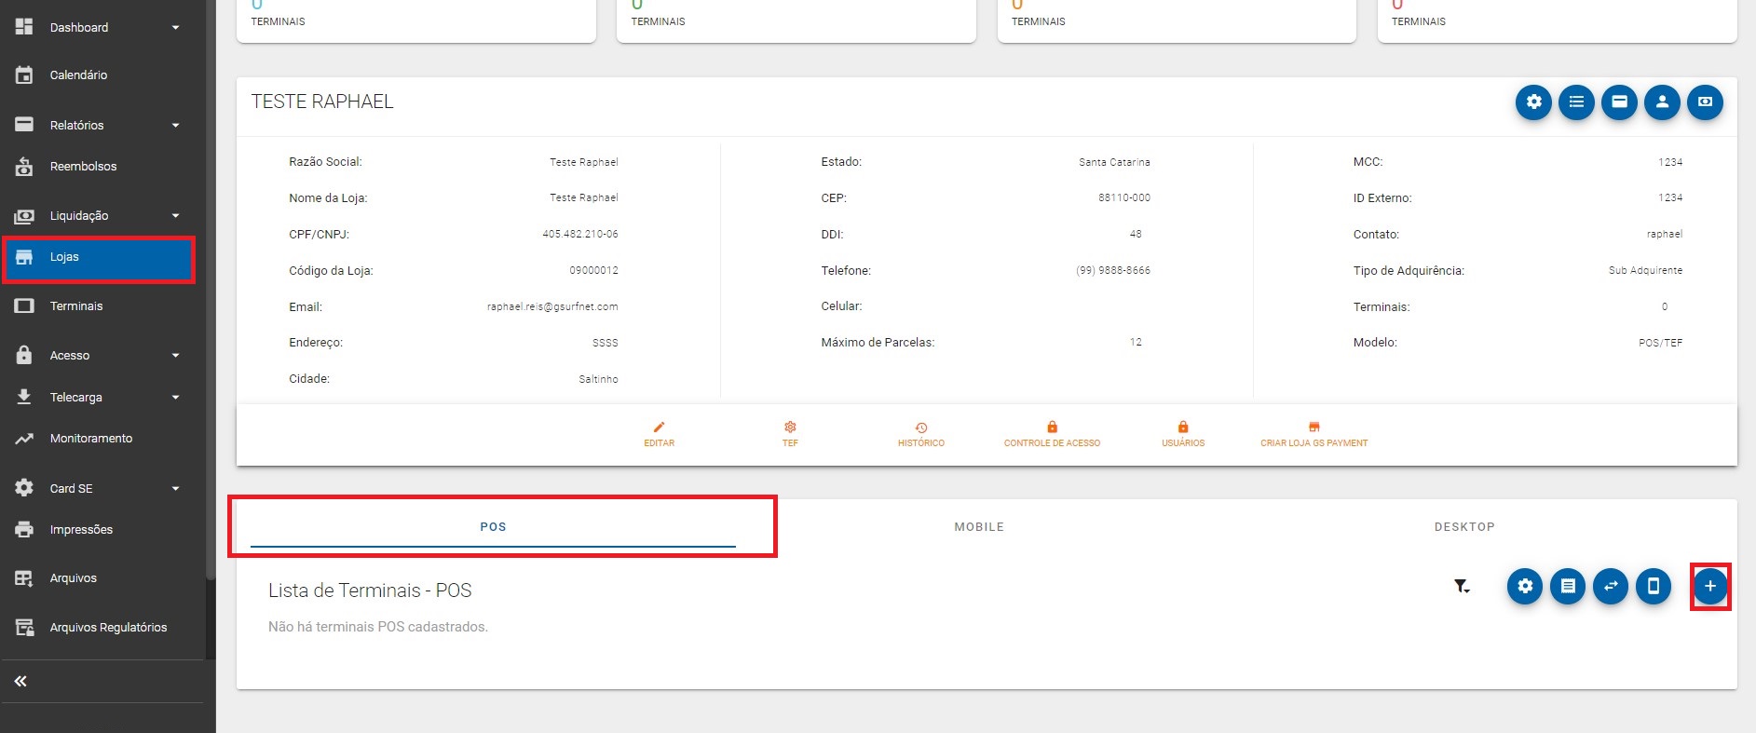Click the card icon in store header
This screenshot has width=1756, height=733.
1619,102
